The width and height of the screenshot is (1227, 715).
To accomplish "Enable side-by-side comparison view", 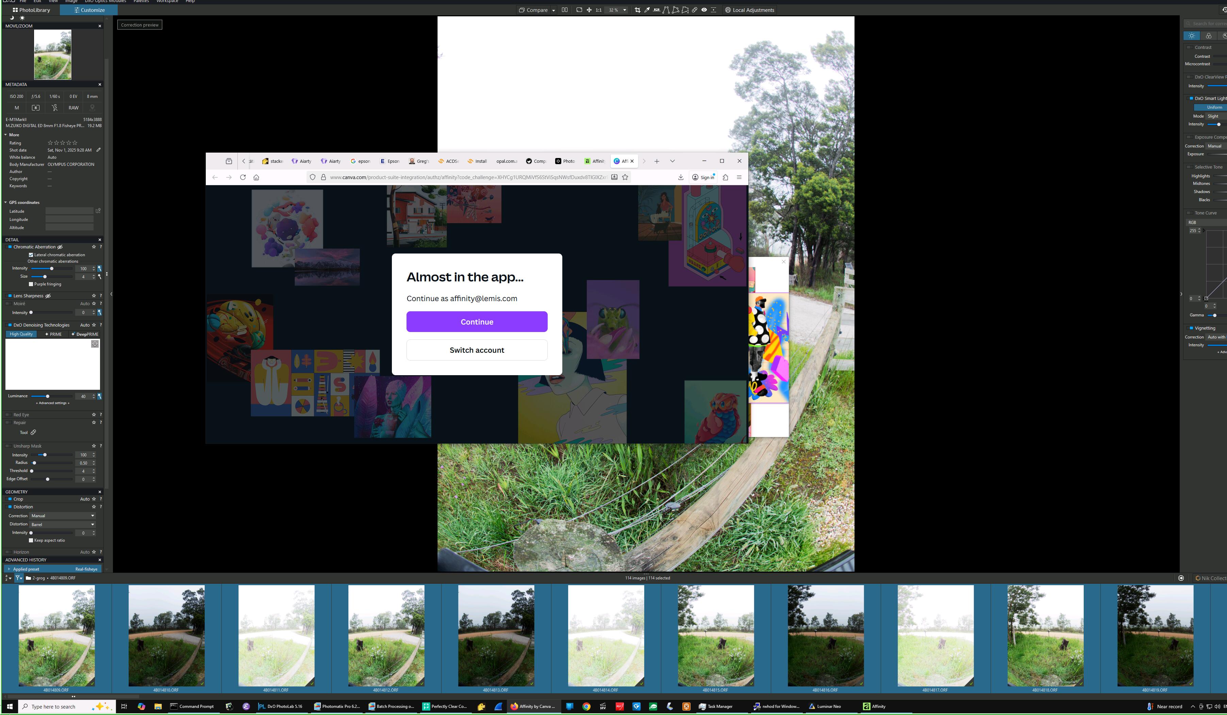I will click(565, 10).
